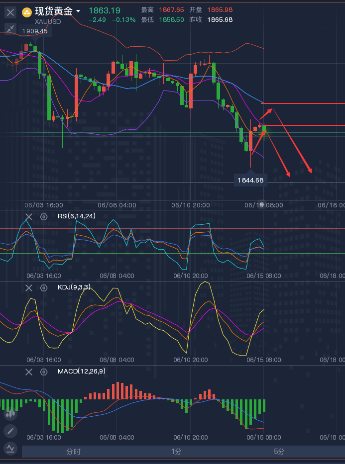This screenshot has height=464, width=345.
Task: Remove the RSI indicator panel
Action: click(29, 216)
